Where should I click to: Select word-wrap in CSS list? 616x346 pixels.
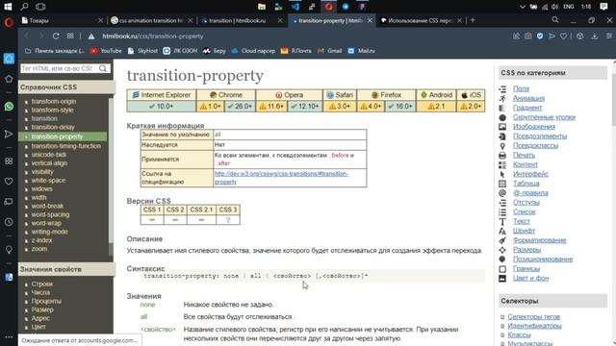coord(46,223)
